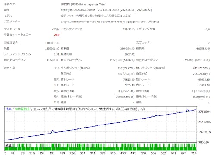This screenshot has height=156, width=221.
Task: Click the initial deposit value 1000000.00
Action: (52, 43)
